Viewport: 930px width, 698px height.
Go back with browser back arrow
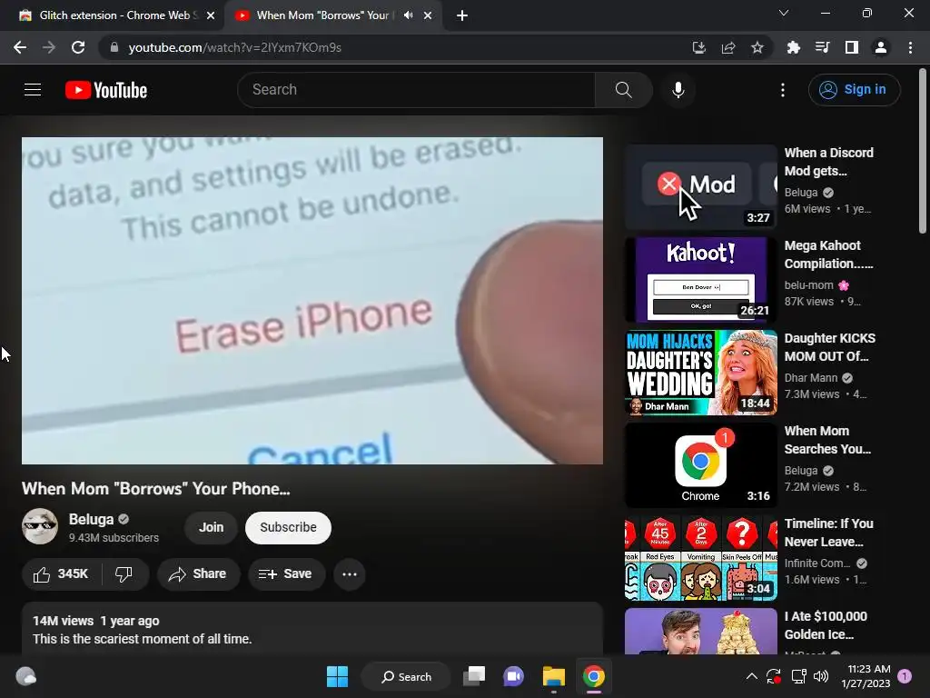tap(20, 47)
